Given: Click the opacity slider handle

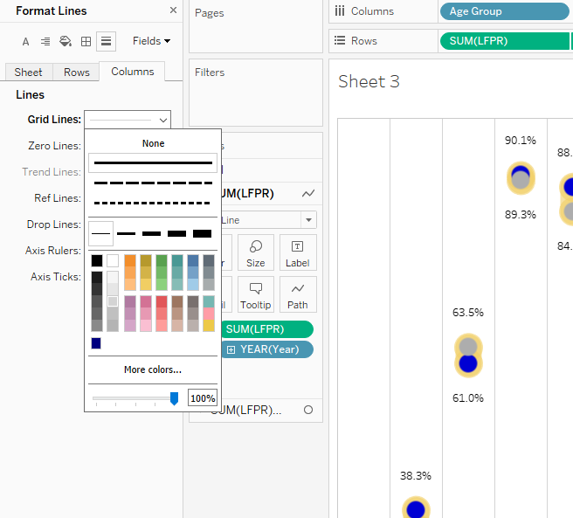Looking at the screenshot, I should (174, 398).
